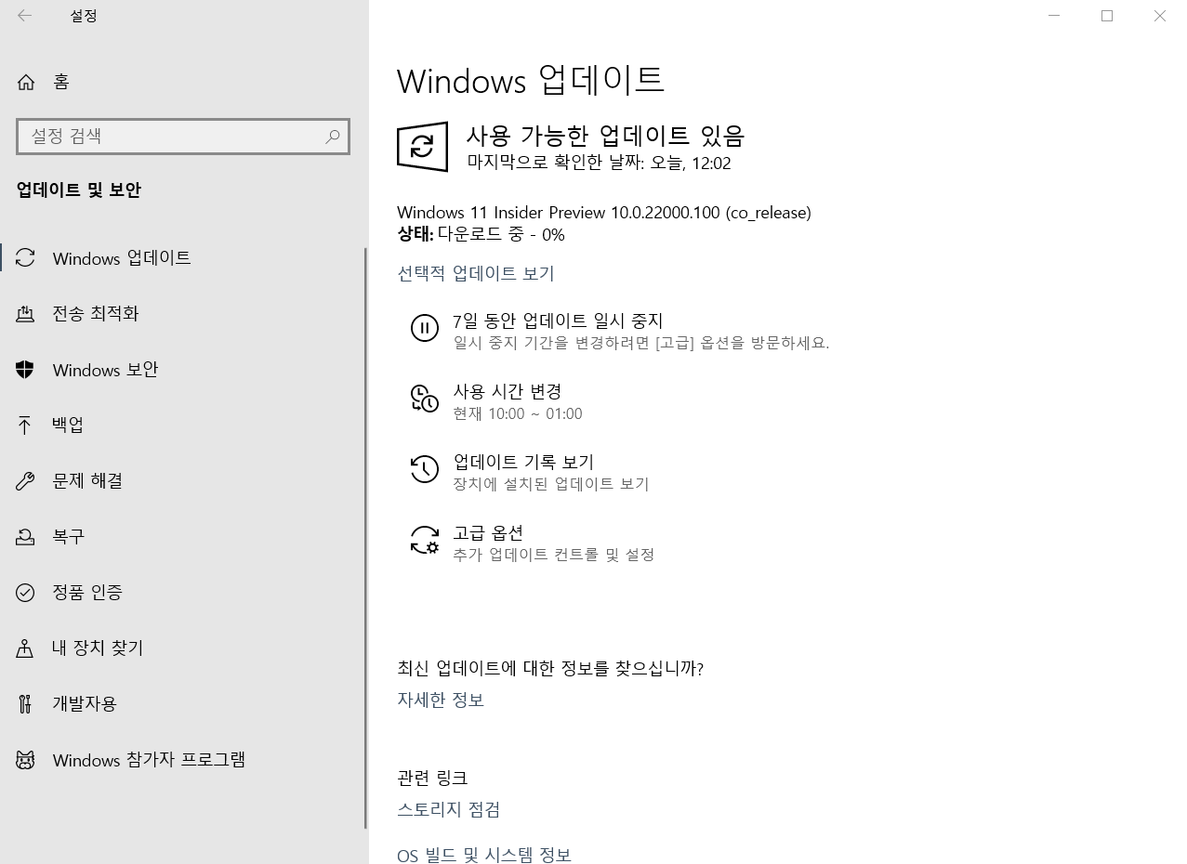Click the sidebar vertical scrollbar

[365, 537]
